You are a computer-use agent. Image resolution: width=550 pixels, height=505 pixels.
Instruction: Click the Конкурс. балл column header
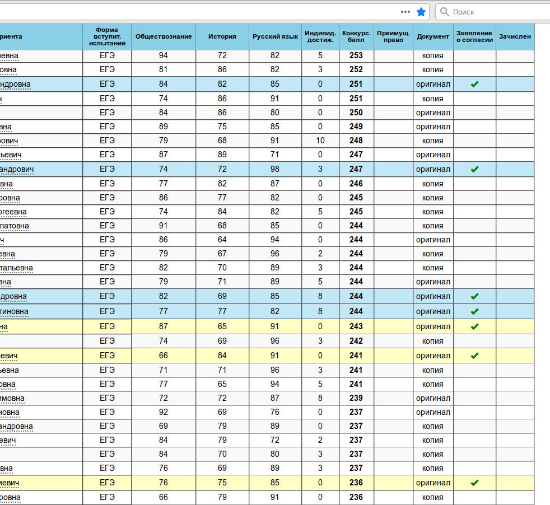click(356, 36)
